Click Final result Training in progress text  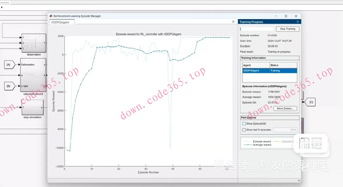click(x=279, y=52)
